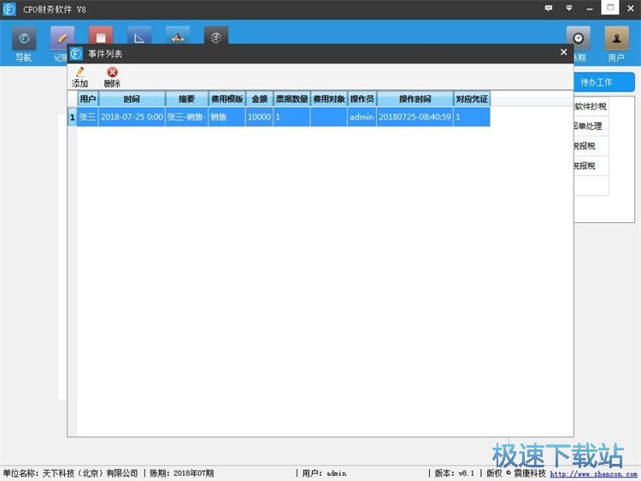Click the 20180725-08:40:59 operation time cell
Screen dimensions: 641x481
click(415, 117)
